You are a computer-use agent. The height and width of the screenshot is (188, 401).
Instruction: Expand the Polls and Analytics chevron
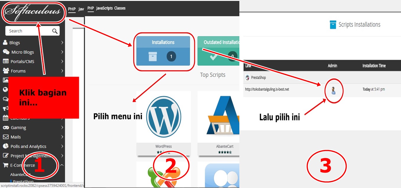click(x=62, y=146)
